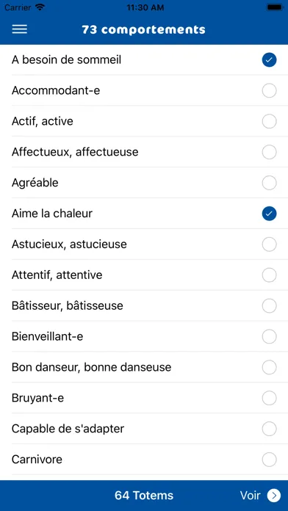
Task: Check Bon danseur, bonne danseuse
Action: pos(269,367)
